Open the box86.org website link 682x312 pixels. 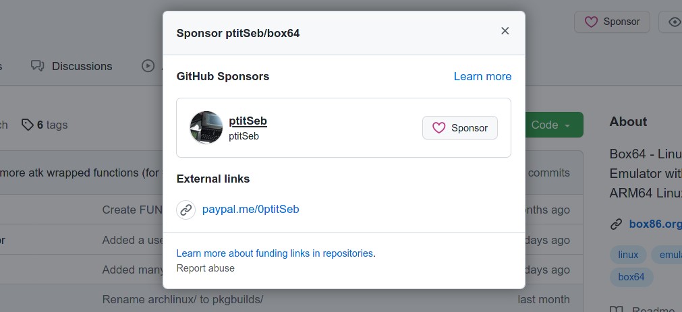655,224
